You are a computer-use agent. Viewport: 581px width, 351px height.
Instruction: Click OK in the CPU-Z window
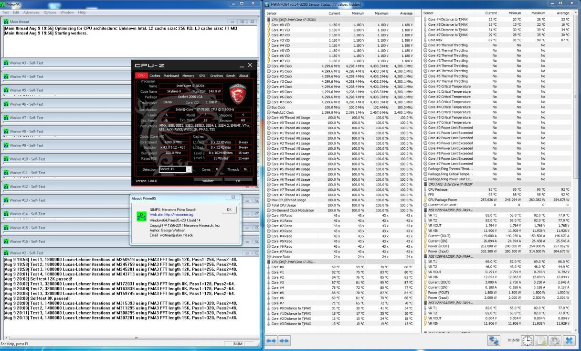pyautogui.click(x=238, y=181)
